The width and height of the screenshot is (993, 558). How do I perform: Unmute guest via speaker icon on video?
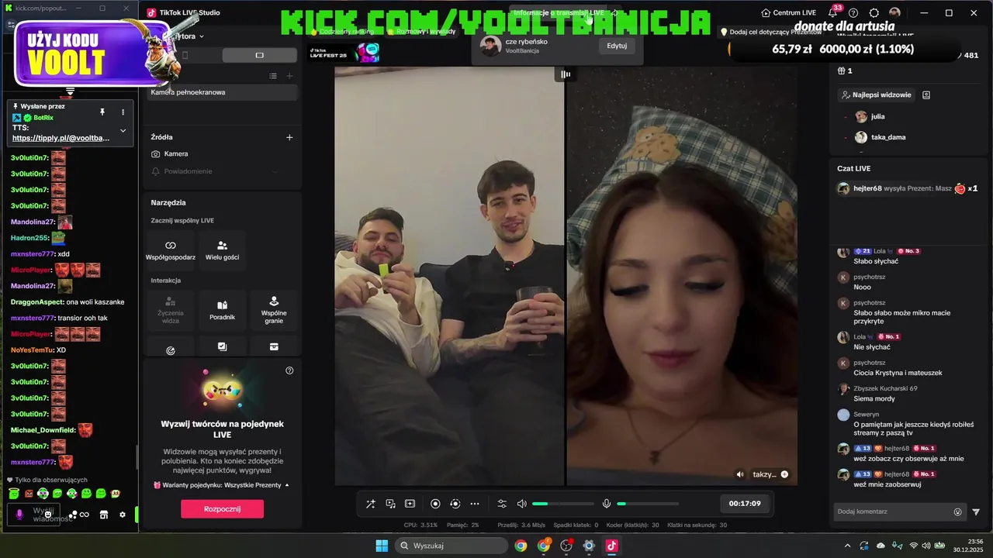click(739, 474)
